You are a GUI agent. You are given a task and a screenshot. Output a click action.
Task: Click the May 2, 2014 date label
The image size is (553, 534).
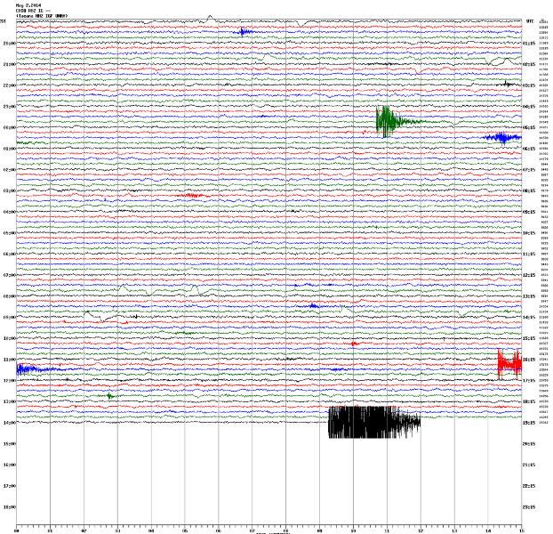[x=28, y=5]
